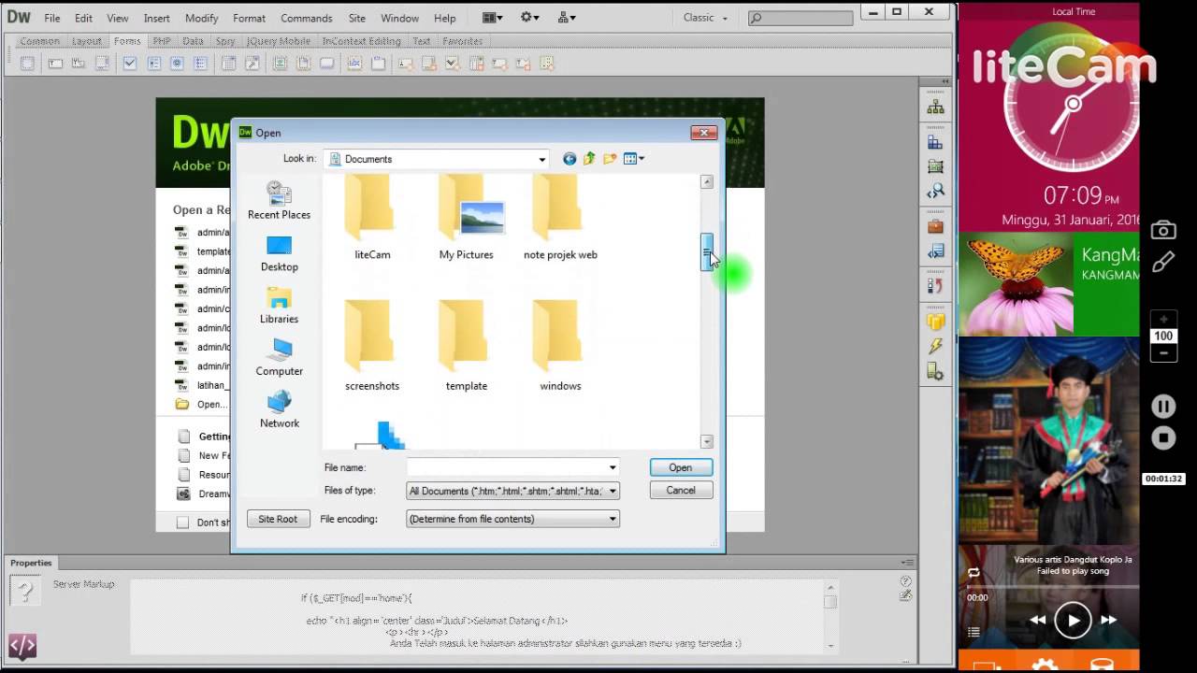Screen dimensions: 1197x673
Task: Open the Site dropdown icon in menu bar
Action: pyautogui.click(x=567, y=18)
